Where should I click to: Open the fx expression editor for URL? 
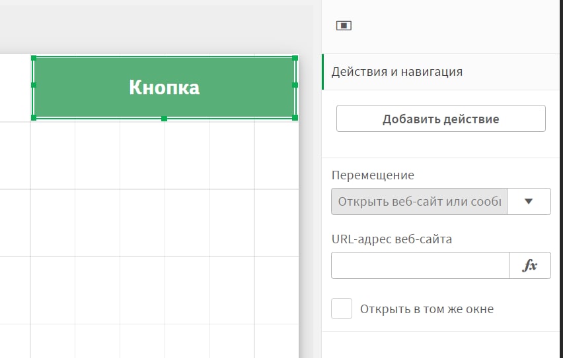529,265
